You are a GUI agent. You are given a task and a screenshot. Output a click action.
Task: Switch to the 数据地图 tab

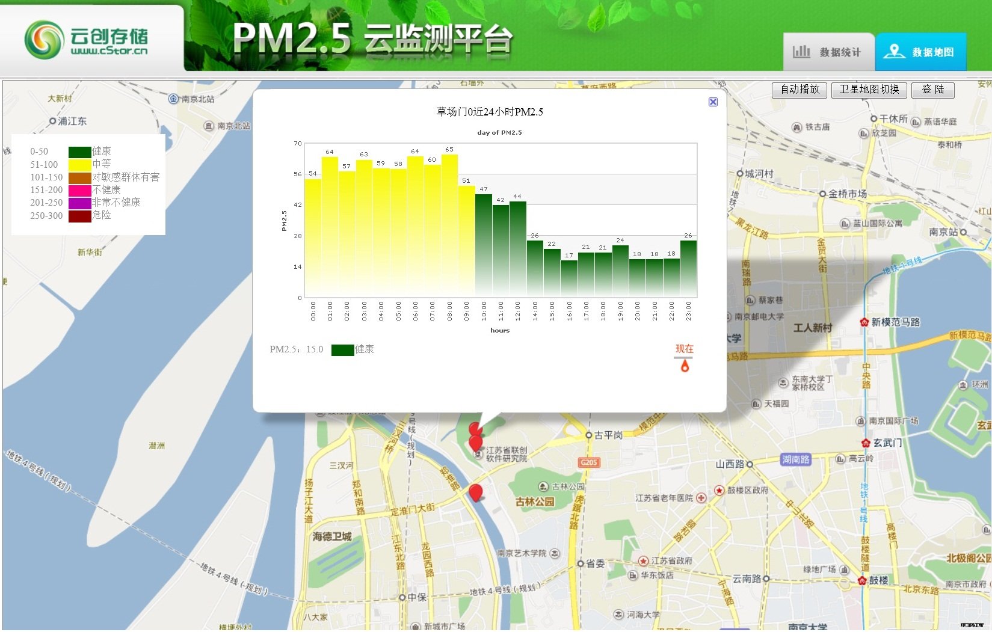[920, 52]
